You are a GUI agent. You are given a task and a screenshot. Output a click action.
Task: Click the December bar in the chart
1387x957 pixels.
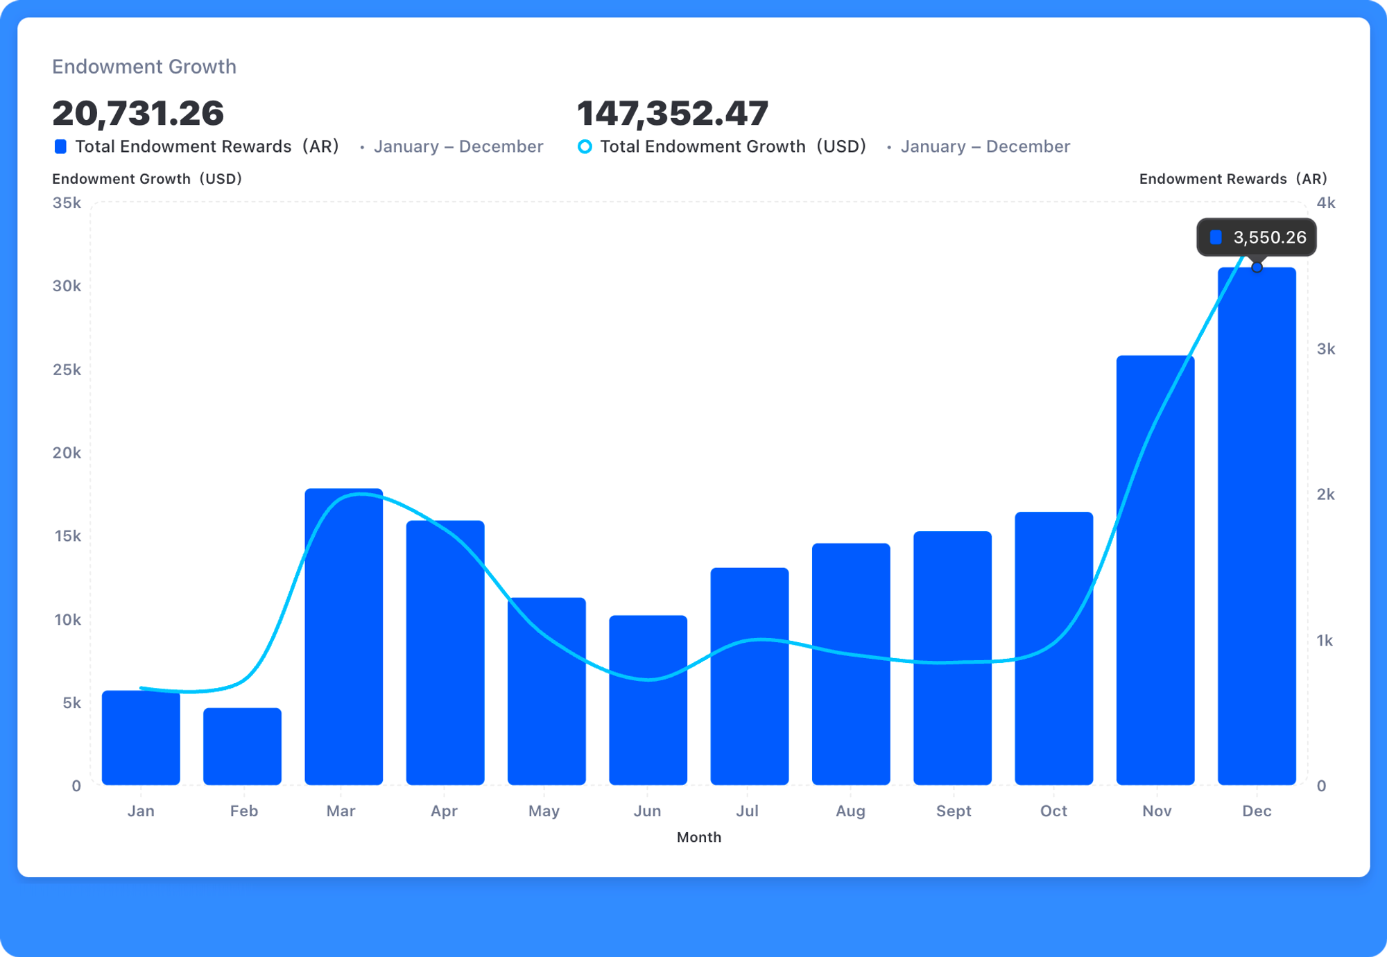pyautogui.click(x=1257, y=527)
